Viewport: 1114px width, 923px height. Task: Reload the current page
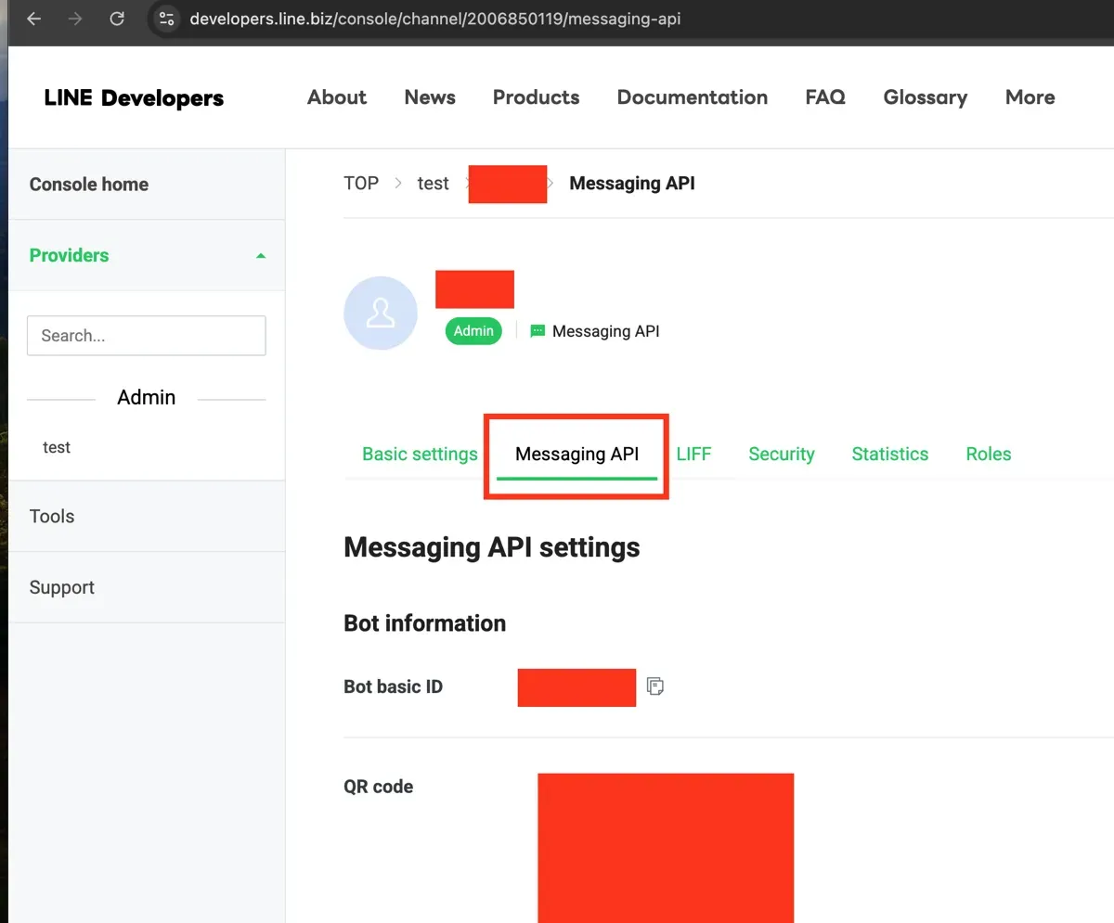pyautogui.click(x=117, y=18)
